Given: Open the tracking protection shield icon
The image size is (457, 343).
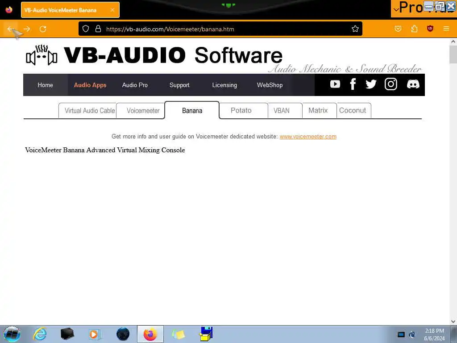Looking at the screenshot, I should coord(85,29).
